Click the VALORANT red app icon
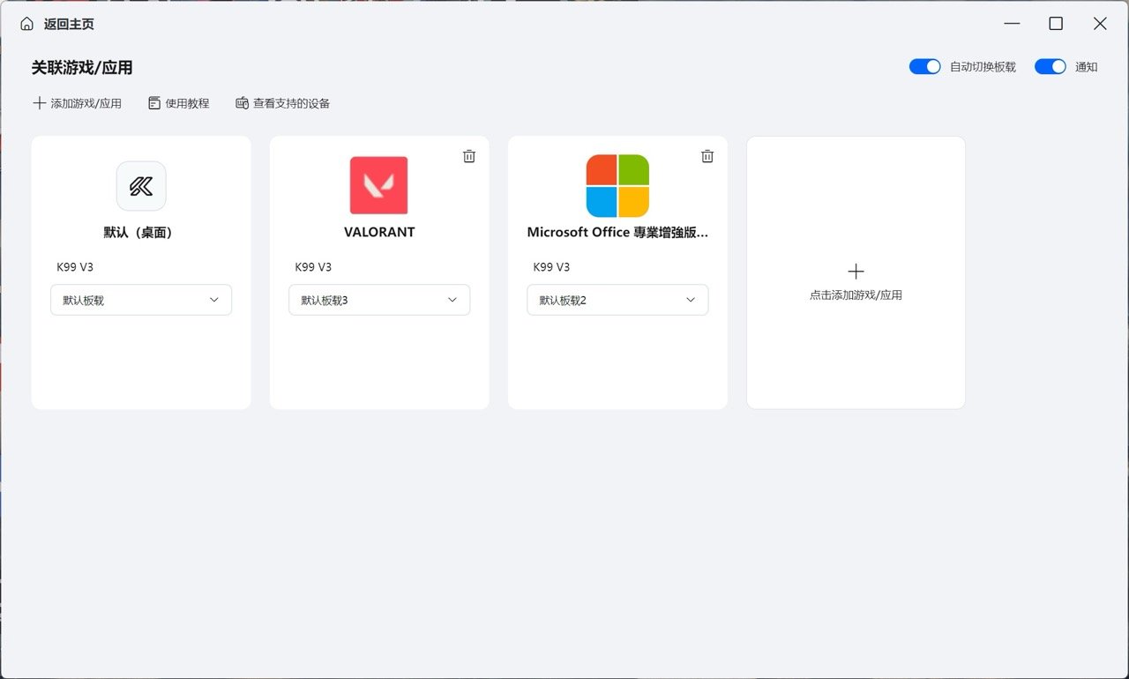The width and height of the screenshot is (1129, 679). tap(379, 185)
